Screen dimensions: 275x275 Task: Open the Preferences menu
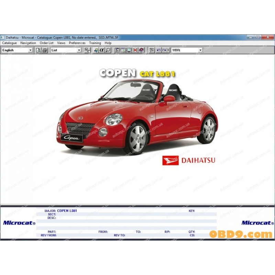pyautogui.click(x=77, y=43)
